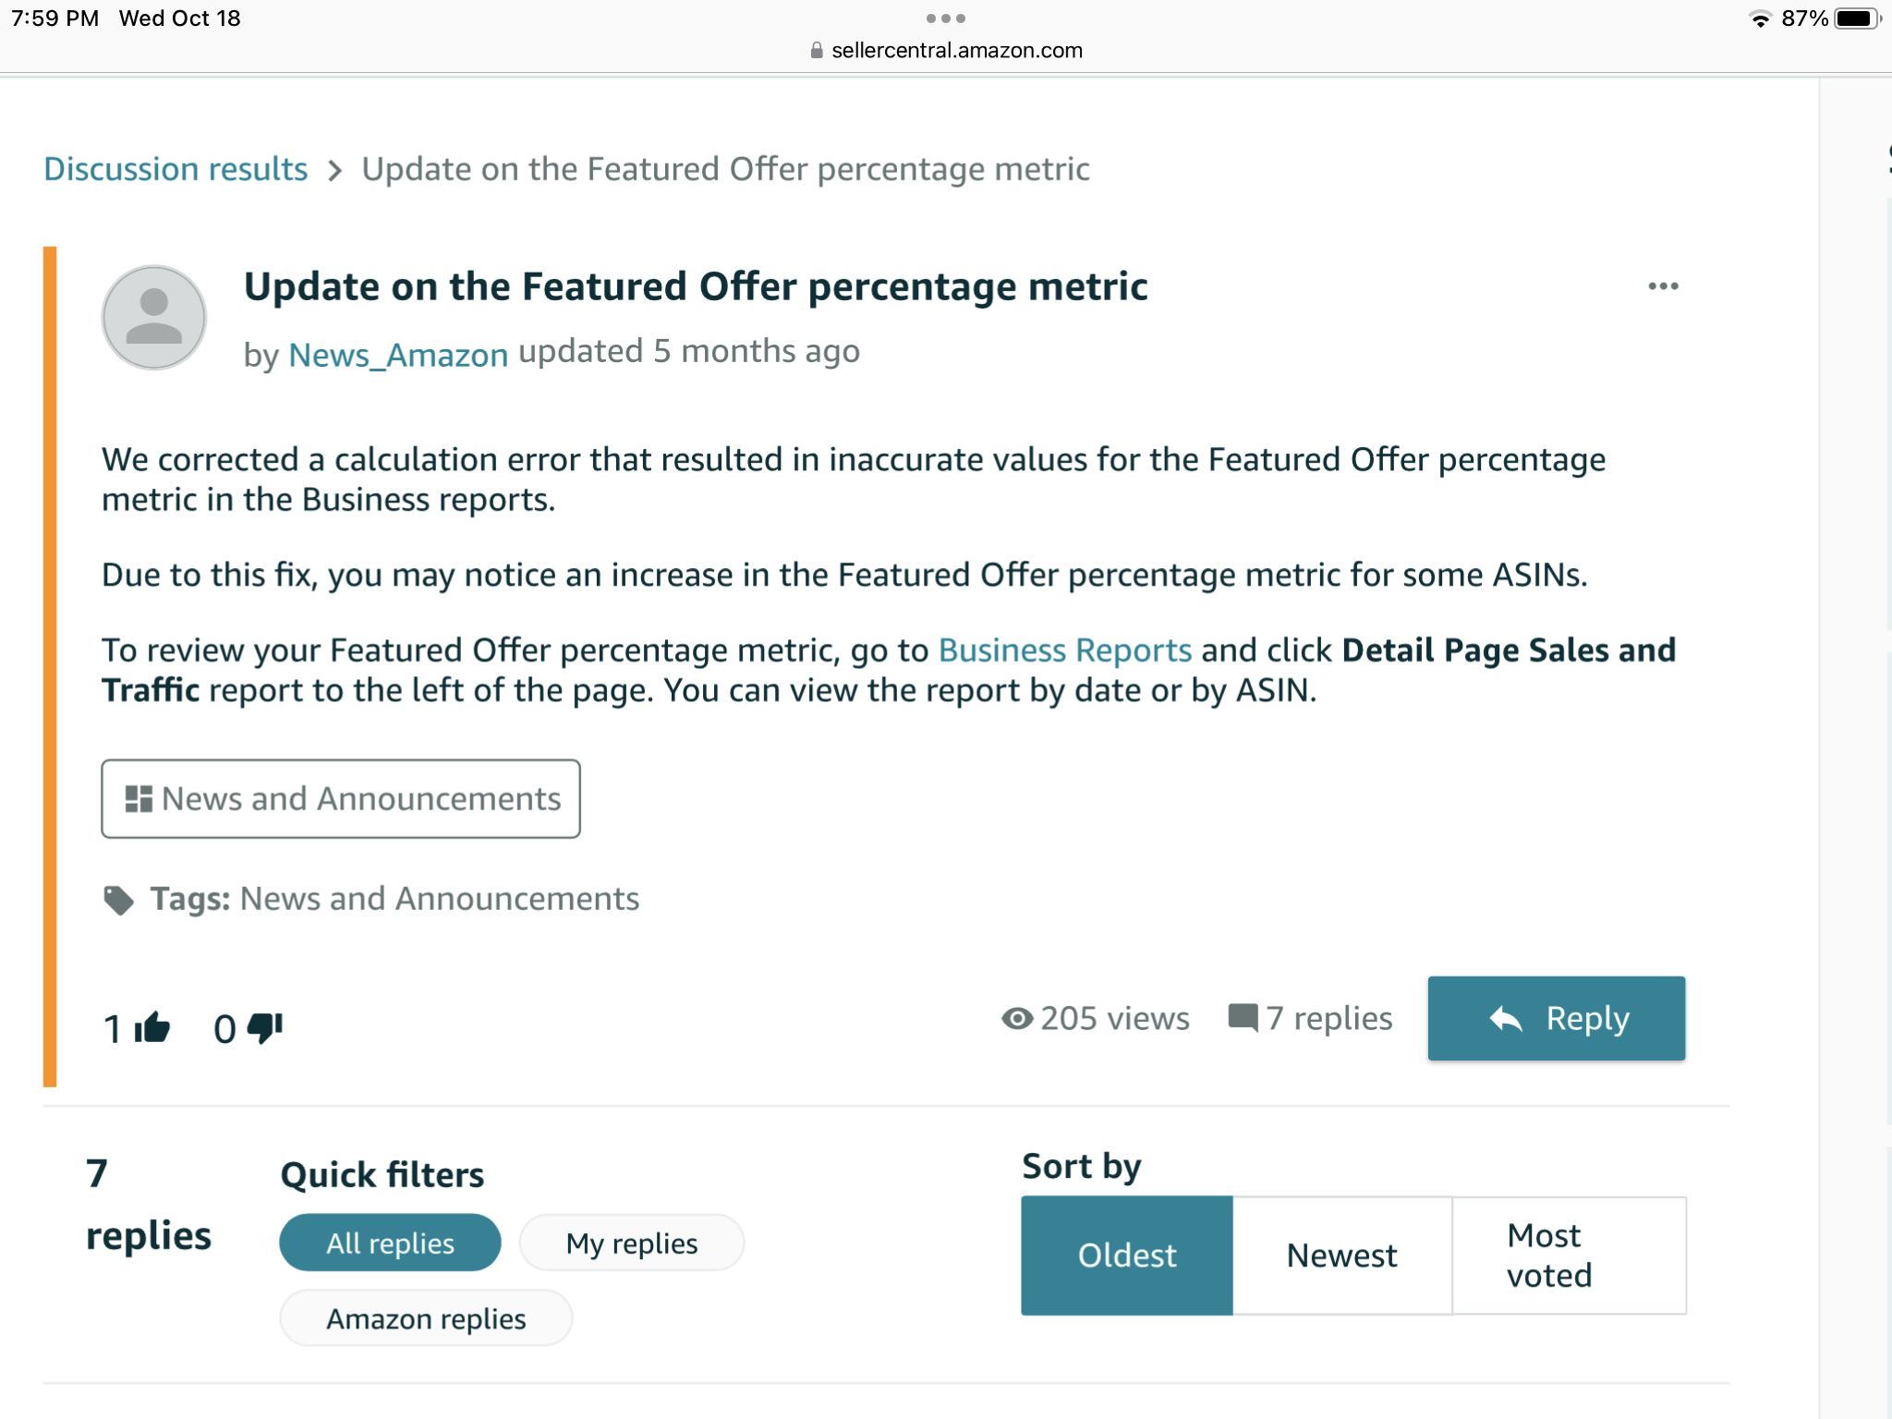
Task: Click the Reply button
Action: (1557, 1018)
